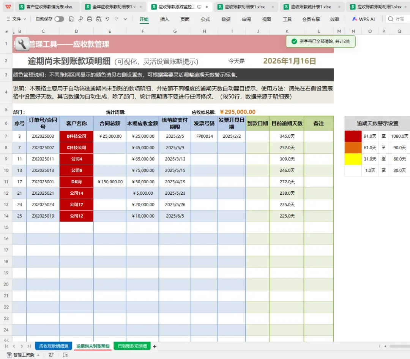Click the wrench tool icon in header

pyautogui.click(x=22, y=44)
